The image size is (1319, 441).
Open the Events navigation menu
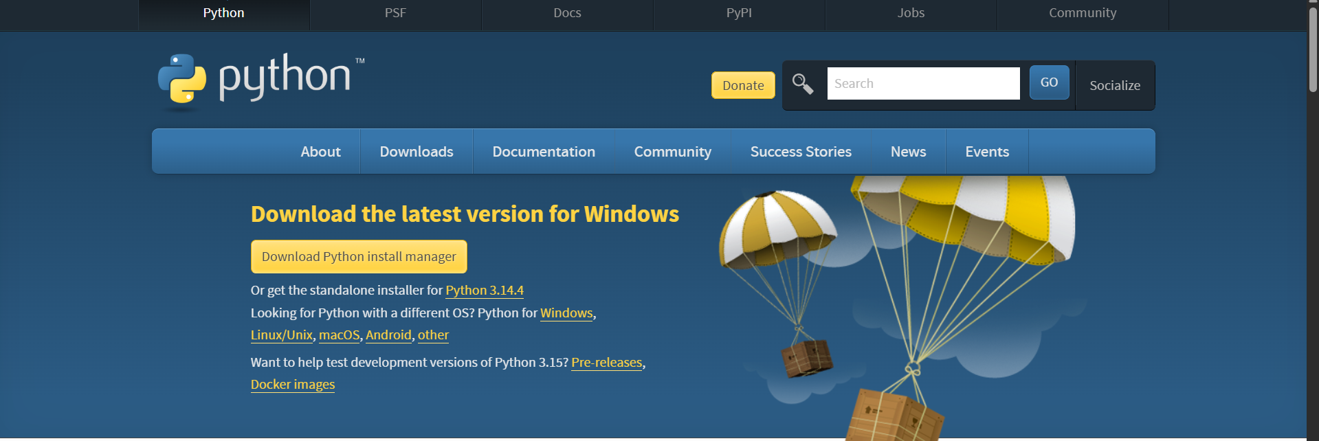coord(987,151)
